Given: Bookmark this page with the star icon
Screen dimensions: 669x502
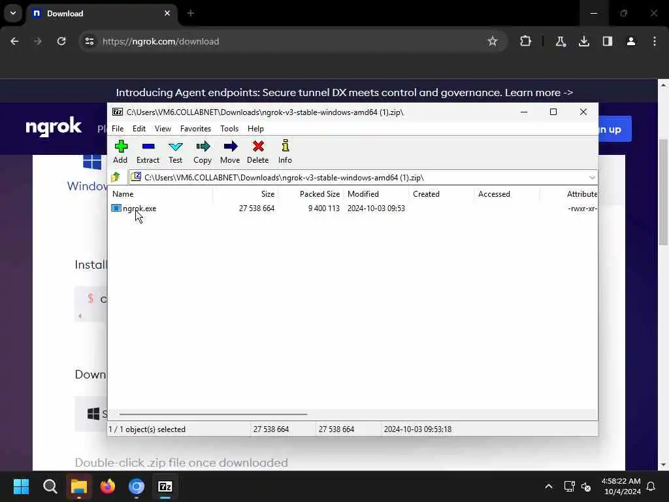Looking at the screenshot, I should 493,41.
